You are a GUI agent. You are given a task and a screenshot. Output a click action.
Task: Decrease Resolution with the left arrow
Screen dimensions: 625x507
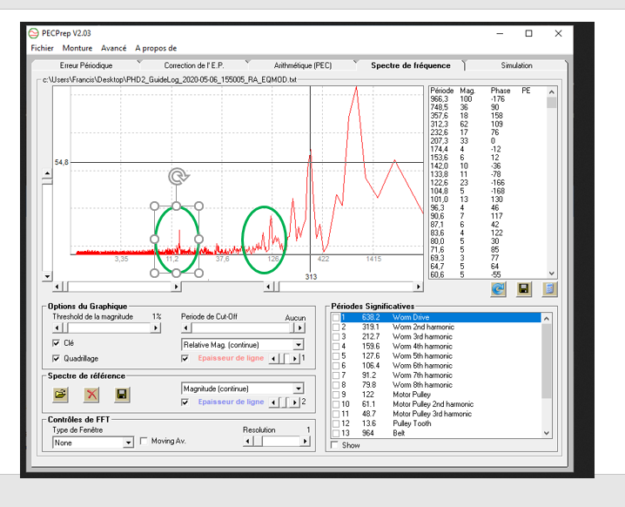pyautogui.click(x=247, y=441)
